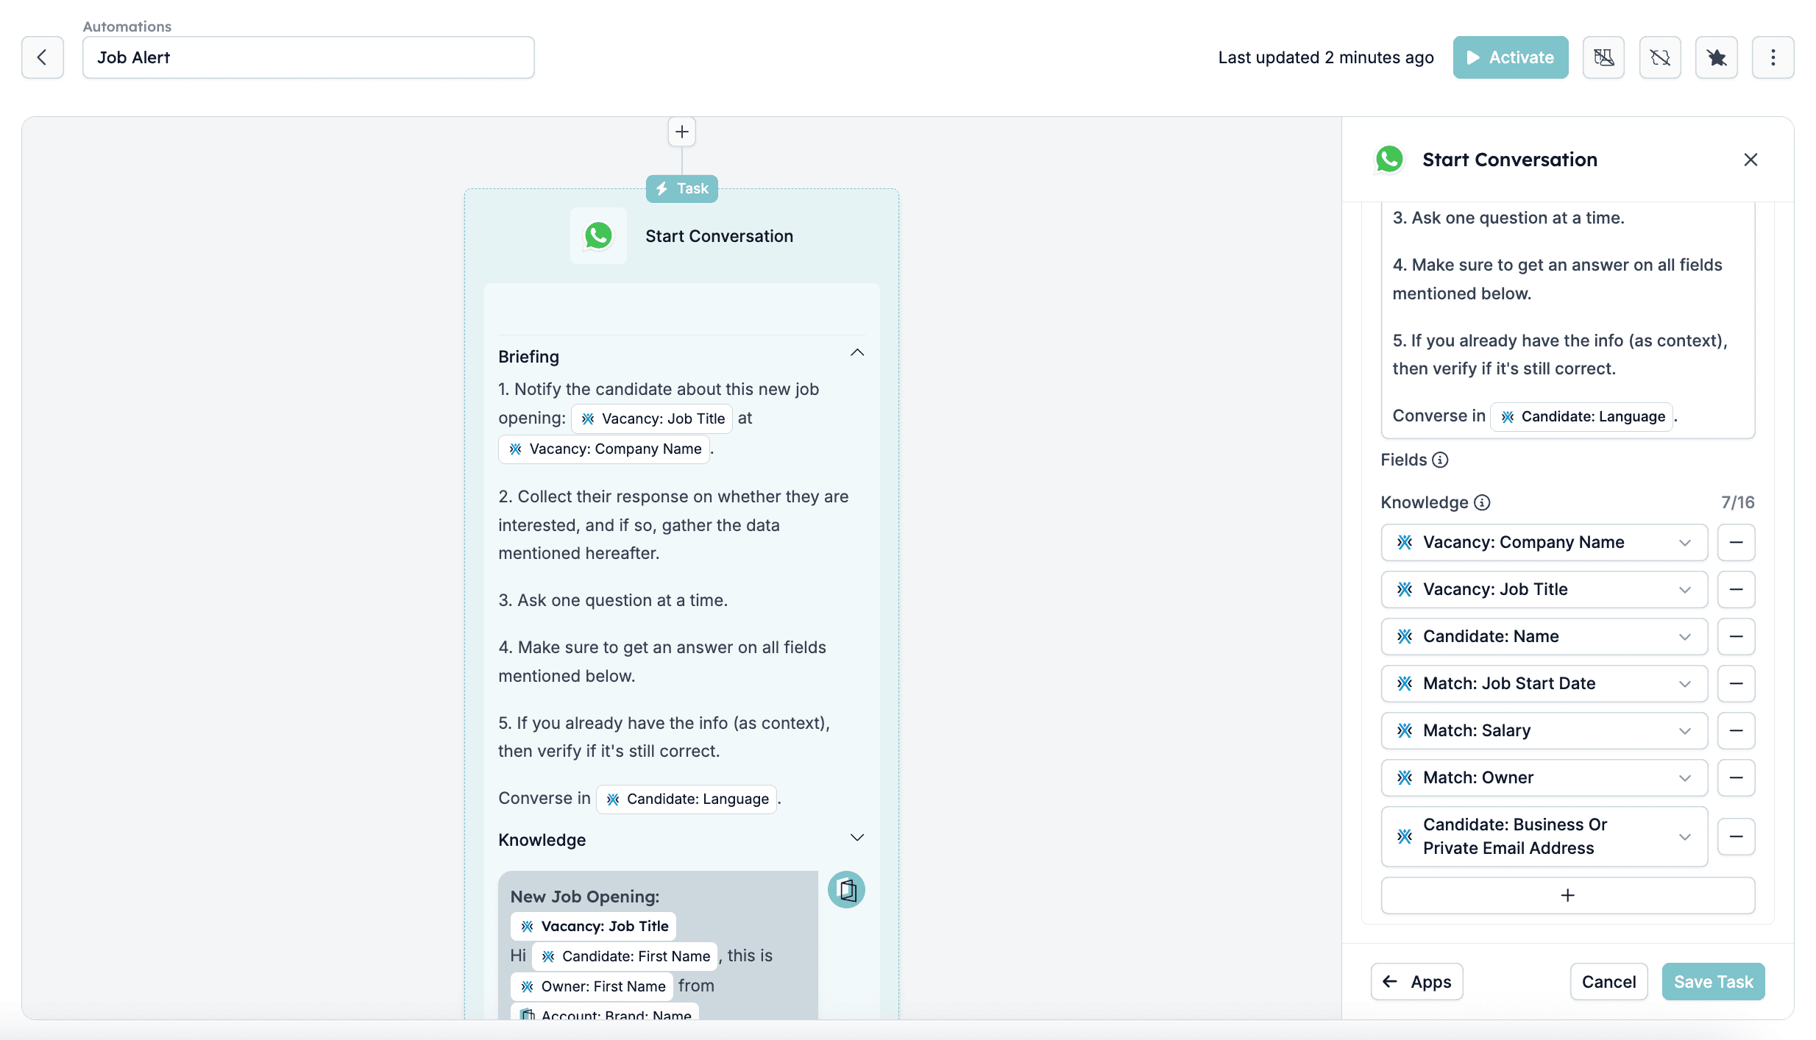The image size is (1816, 1040).
Task: Click the crossed-out sync icon in header
Action: coord(1660,57)
